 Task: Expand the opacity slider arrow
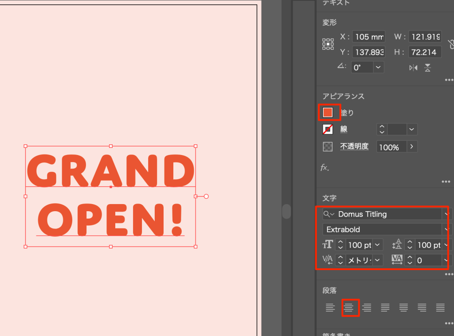pyautogui.click(x=411, y=147)
